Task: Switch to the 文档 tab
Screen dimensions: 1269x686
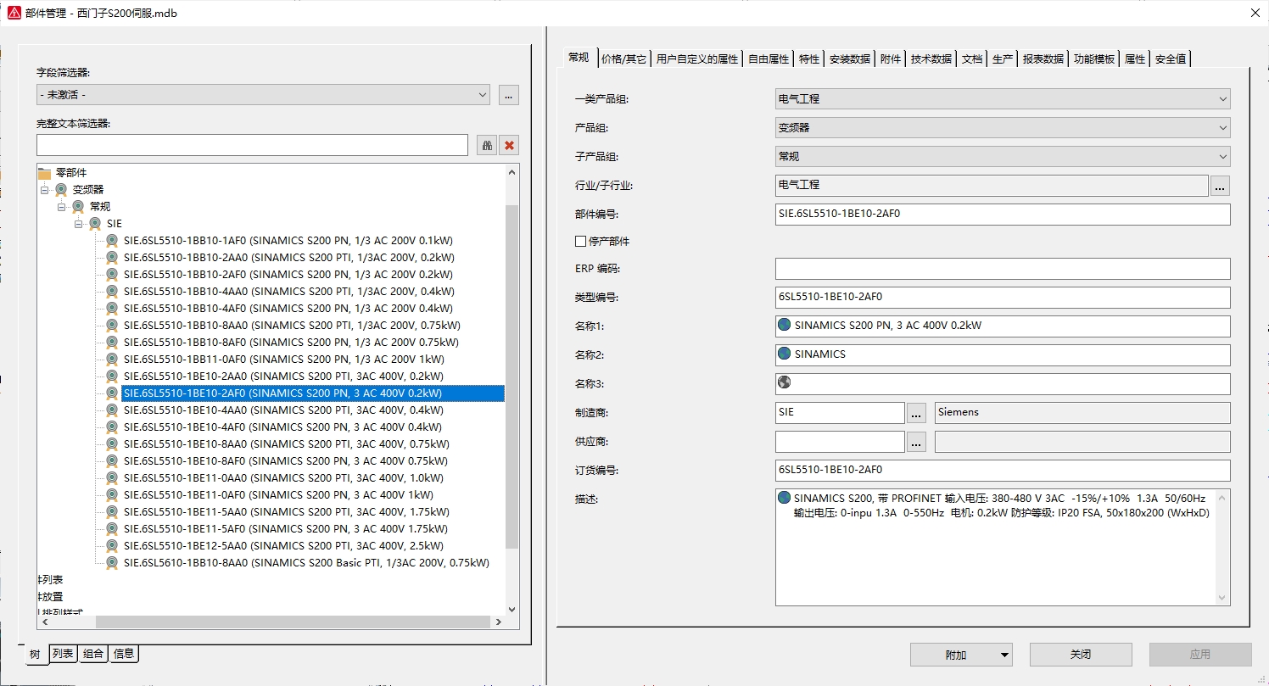Action: pos(972,59)
